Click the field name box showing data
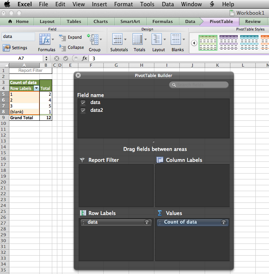This screenshot has width=269, height=274. click(18, 36)
